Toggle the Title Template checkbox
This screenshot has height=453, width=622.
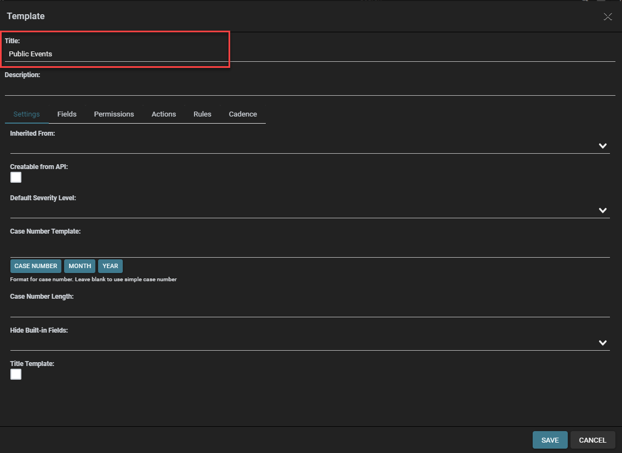16,374
